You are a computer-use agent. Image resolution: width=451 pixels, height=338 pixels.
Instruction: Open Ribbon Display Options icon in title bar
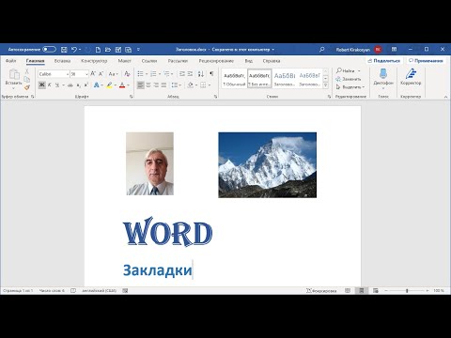coord(394,49)
